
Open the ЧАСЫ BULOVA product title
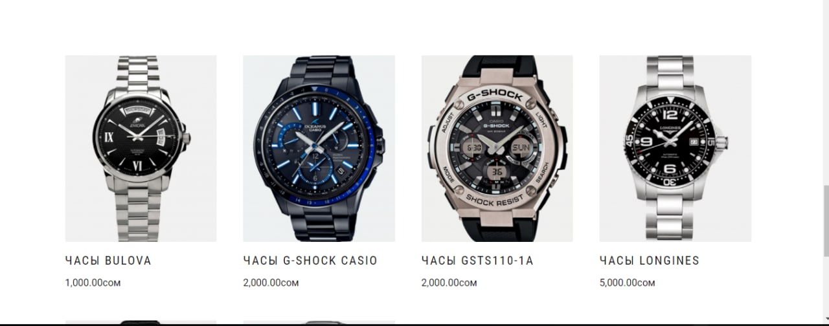[x=108, y=261]
